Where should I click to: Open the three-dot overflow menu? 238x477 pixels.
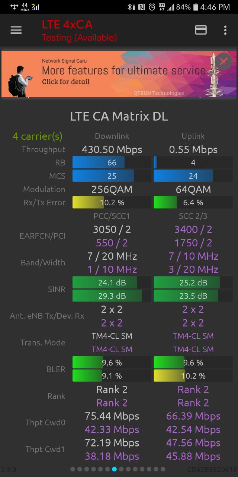[225, 30]
